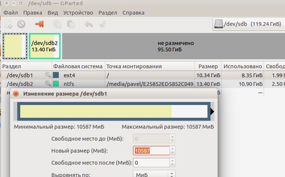Expand the 'Выровнять по' МиБ dropdown
Screen dimensions: 285x177
(154, 175)
